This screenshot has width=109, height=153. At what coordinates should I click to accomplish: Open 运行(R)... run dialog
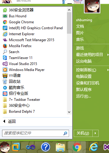(x=84, y=96)
